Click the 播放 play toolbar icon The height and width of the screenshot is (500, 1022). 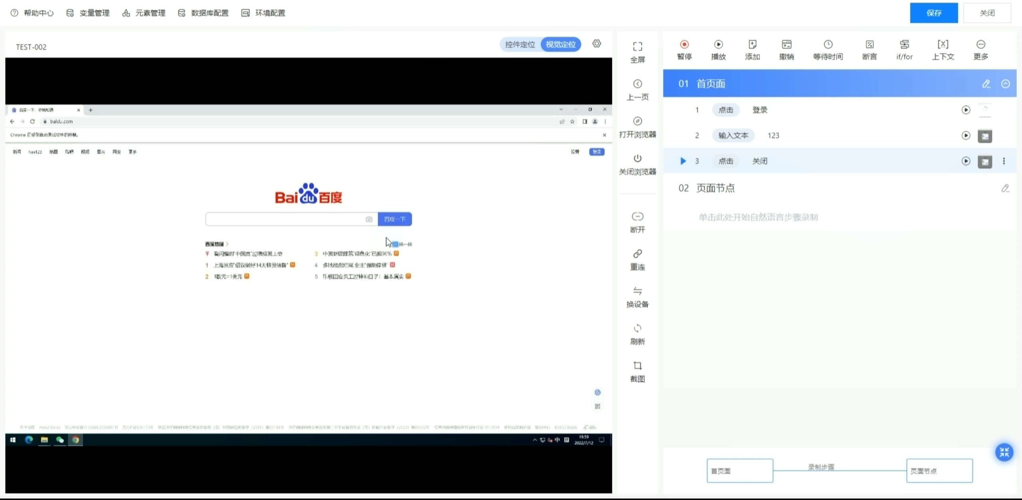point(718,44)
